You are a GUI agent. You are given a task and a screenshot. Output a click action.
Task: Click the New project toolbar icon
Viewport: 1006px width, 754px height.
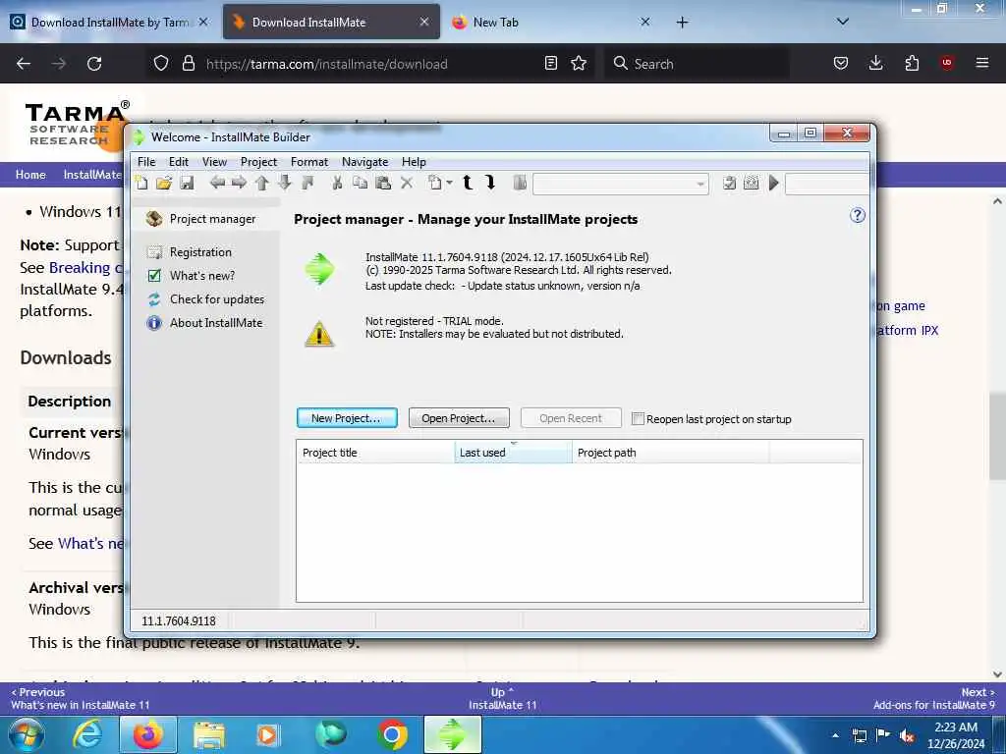(141, 184)
